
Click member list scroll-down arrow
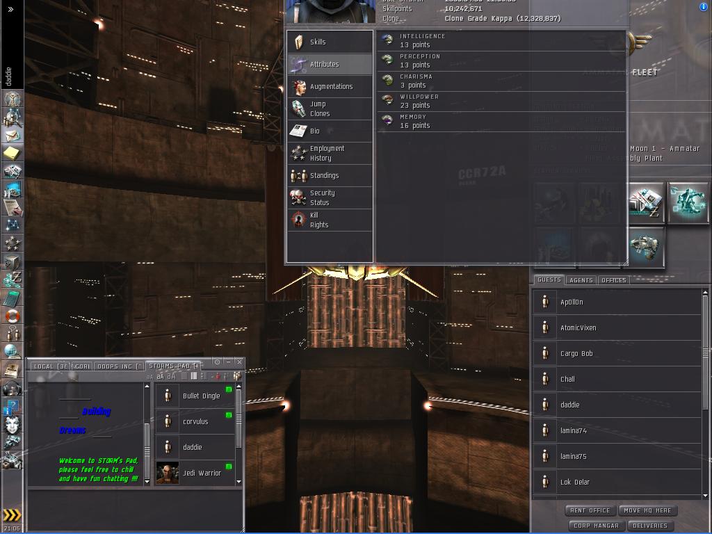coord(239,481)
